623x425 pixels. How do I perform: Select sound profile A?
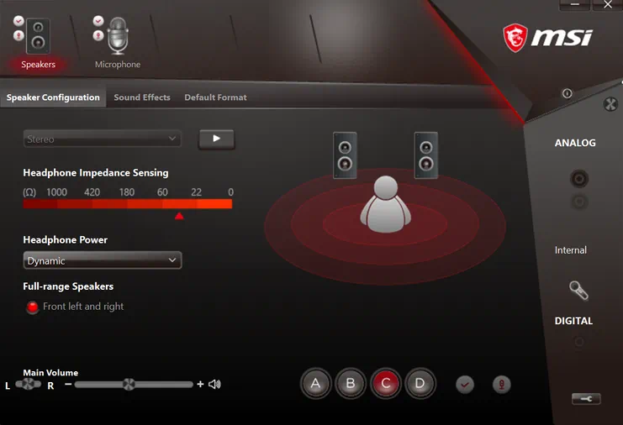tap(315, 383)
